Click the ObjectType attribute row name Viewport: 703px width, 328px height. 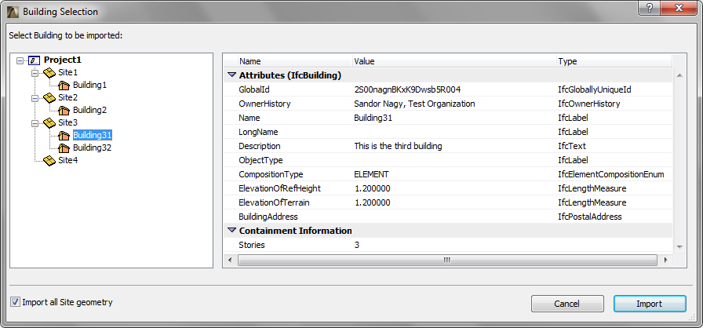click(x=260, y=160)
